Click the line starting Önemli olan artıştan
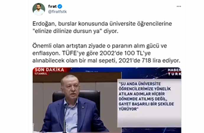The image size is (204, 133). tap(100, 46)
